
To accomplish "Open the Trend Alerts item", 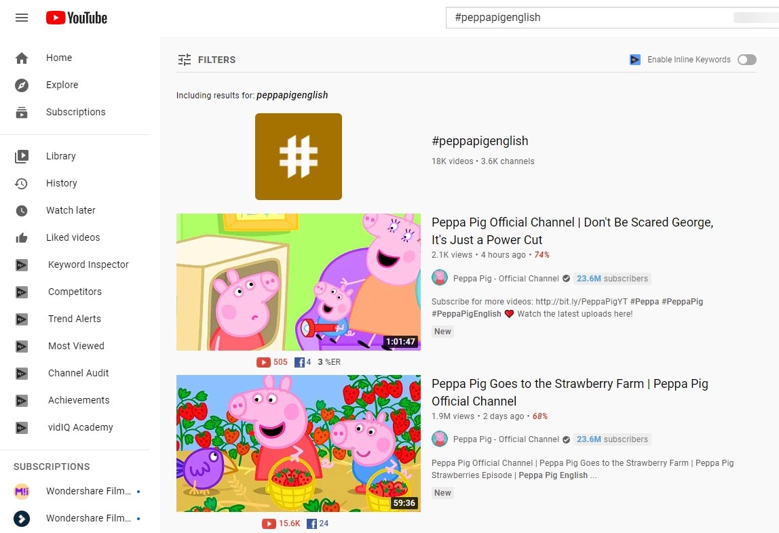I will pos(75,319).
